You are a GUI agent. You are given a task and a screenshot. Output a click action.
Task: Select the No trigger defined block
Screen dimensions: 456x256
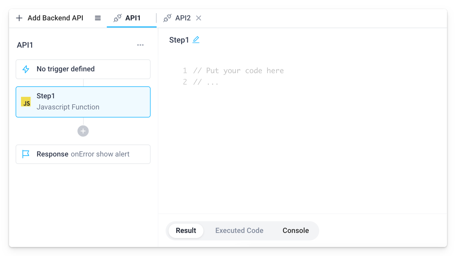coord(83,69)
